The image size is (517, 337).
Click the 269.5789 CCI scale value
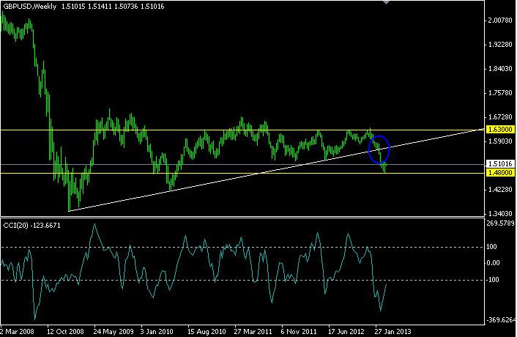coord(500,223)
